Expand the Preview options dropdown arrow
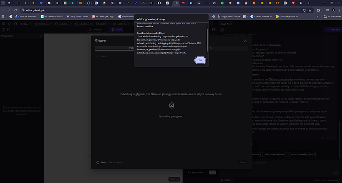Screen dimensions: 342x183 (105, 30)
